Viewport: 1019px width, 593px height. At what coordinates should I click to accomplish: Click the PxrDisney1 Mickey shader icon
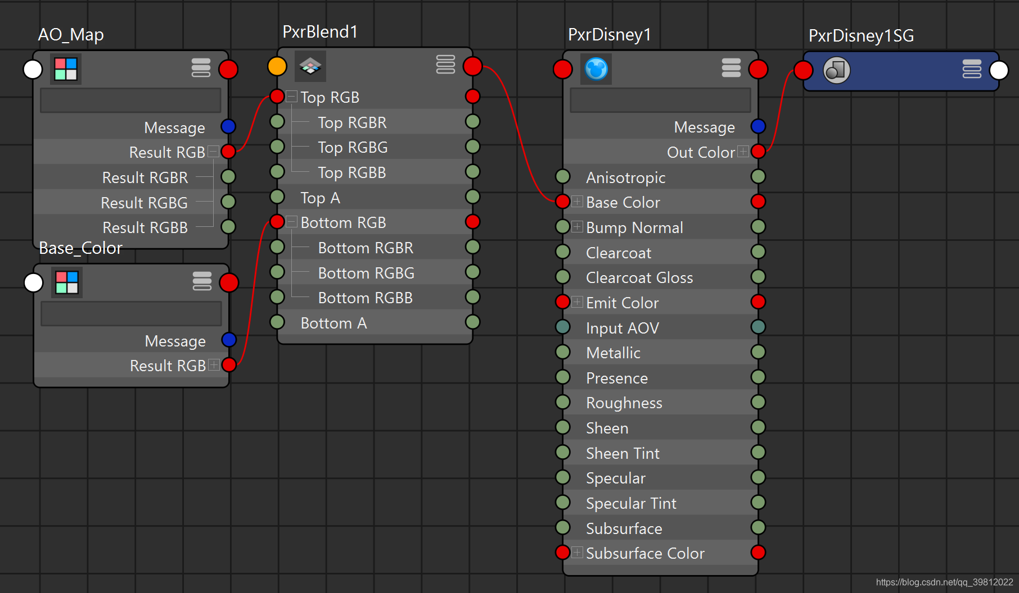pyautogui.click(x=596, y=69)
